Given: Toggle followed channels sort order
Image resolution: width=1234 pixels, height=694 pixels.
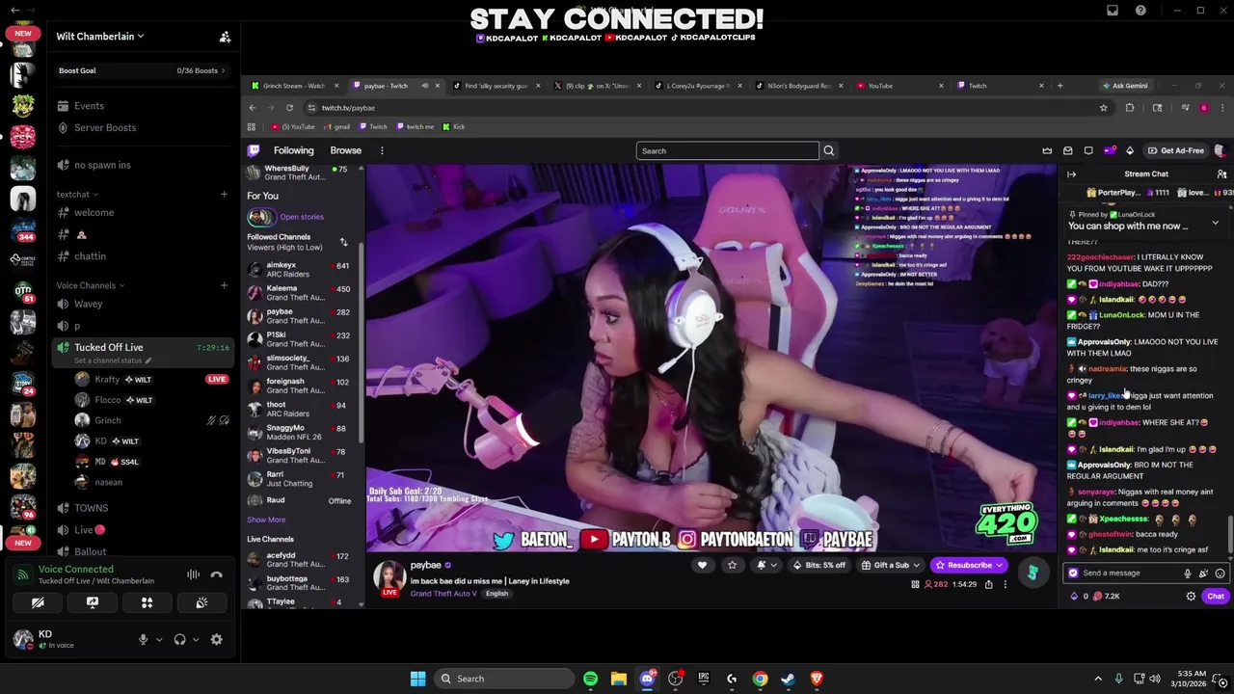Looking at the screenshot, I should point(343,242).
